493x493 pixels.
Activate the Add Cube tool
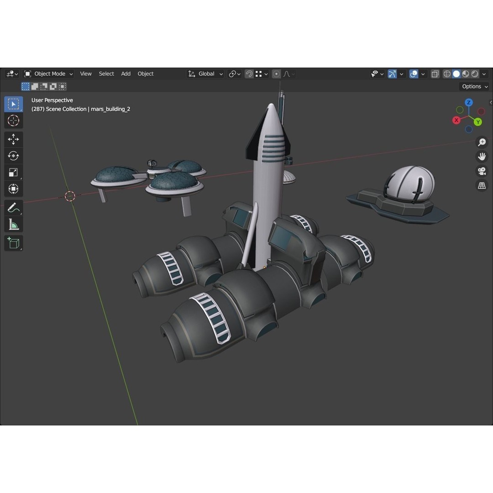[x=13, y=243]
